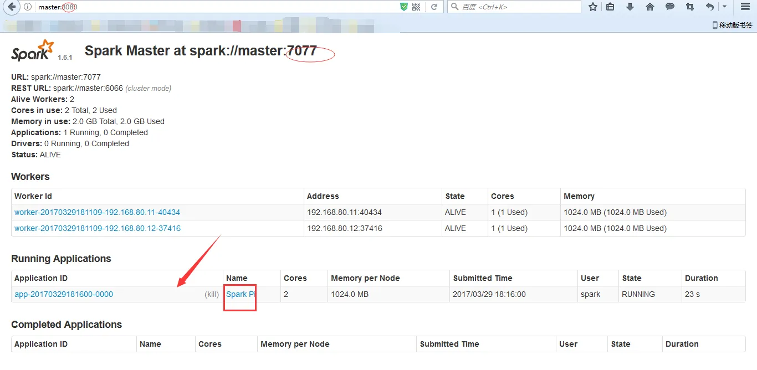757x370 pixels.
Task: Click the Spark logo
Action: (33, 50)
